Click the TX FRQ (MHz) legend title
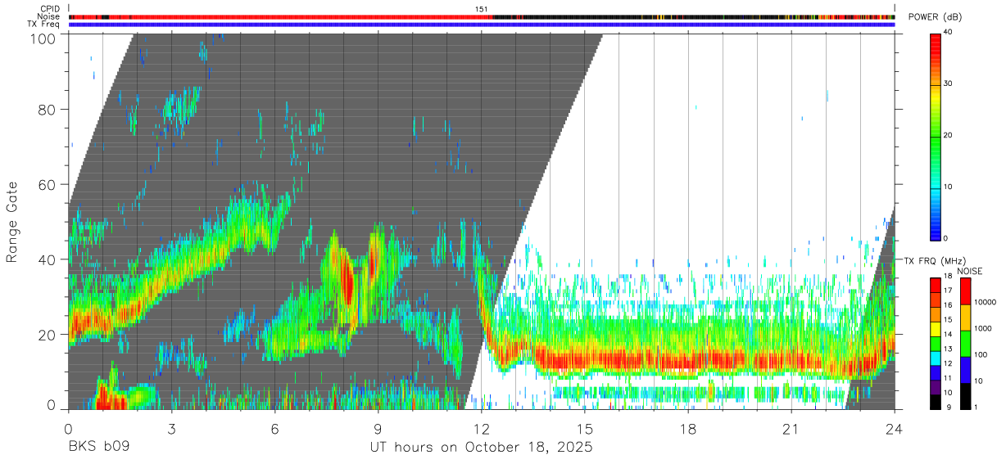The width and height of the screenshot is (1006, 464). [933, 261]
